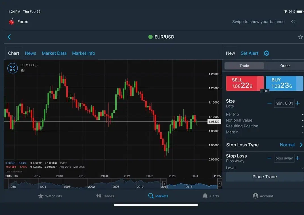The width and height of the screenshot is (304, 215).
Task: Go to the Alerts bell section
Action: pyautogui.click(x=210, y=196)
